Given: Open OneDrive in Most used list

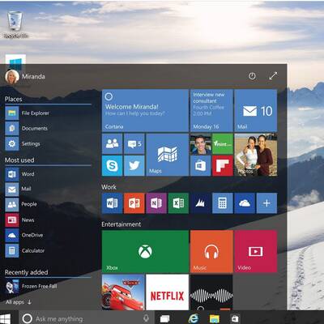Looking at the screenshot, I should [24, 235].
